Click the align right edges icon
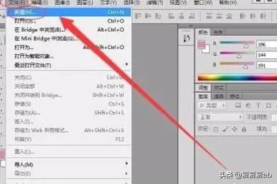 click(192, 16)
